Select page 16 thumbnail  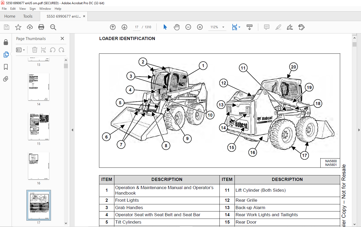pyautogui.click(x=39, y=166)
